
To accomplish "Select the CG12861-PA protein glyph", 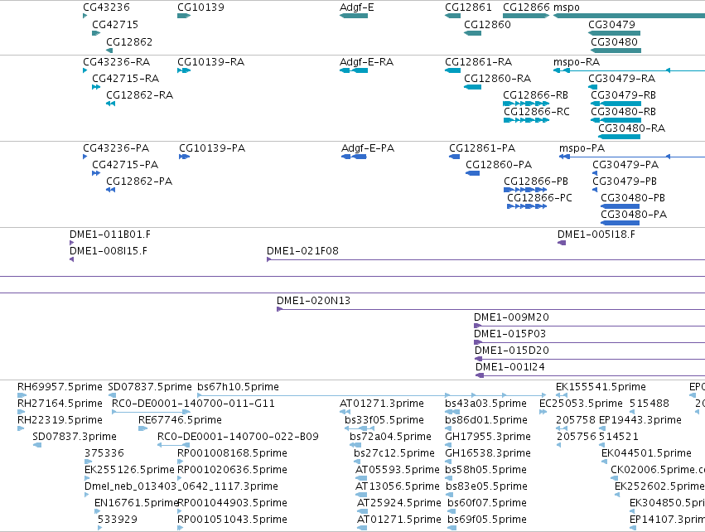I will tap(454, 157).
